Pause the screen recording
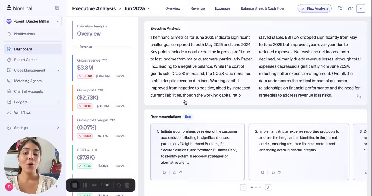This screenshot has width=372, height=196. (x=85, y=185)
